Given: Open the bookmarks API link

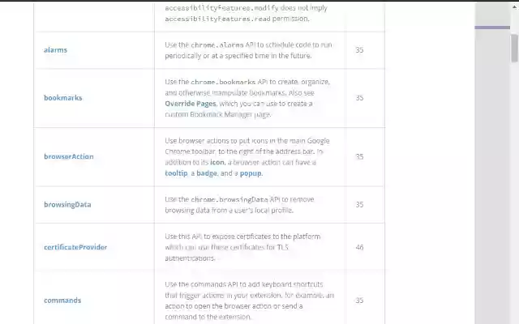Looking at the screenshot, I should coord(63,98).
